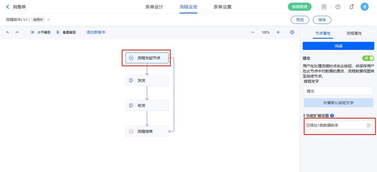The width and height of the screenshot is (377, 172).
Task: Apply 水平等距 horizontal spacing icon
Action: (x=32, y=32)
